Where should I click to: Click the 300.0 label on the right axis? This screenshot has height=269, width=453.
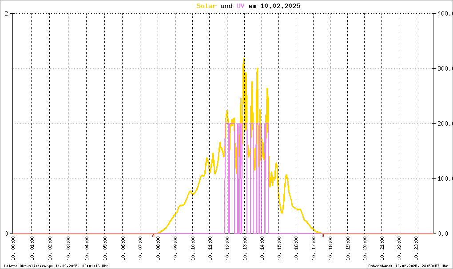[444, 69]
